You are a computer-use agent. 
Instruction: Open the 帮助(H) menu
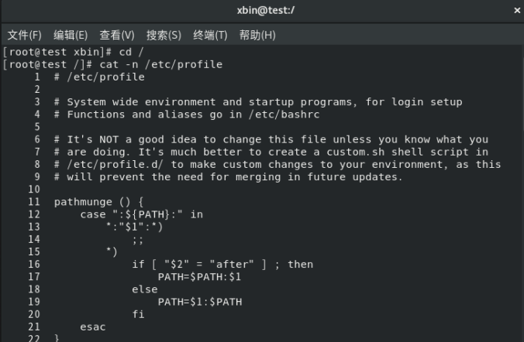(x=257, y=35)
